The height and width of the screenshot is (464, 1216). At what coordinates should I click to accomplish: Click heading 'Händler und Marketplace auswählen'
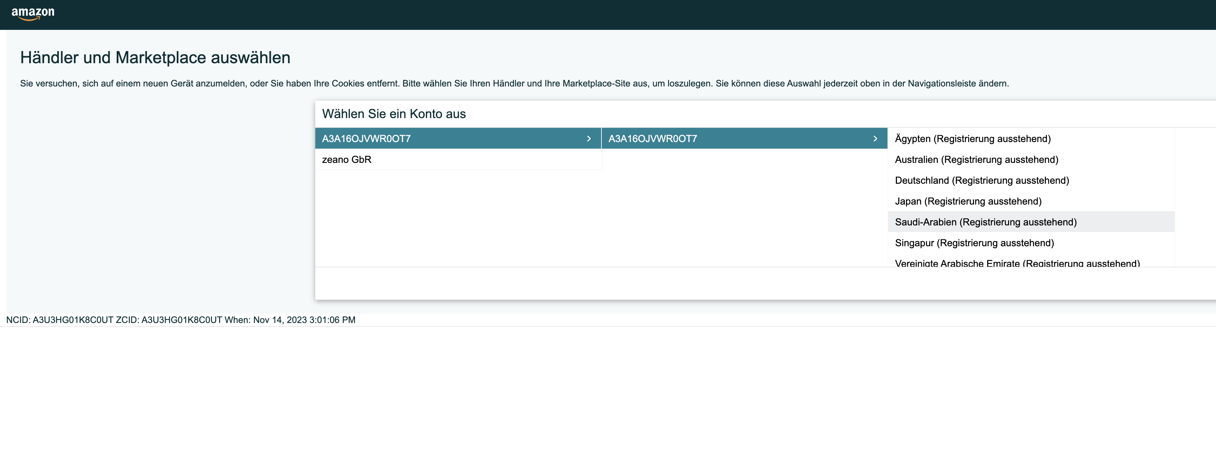click(x=155, y=58)
